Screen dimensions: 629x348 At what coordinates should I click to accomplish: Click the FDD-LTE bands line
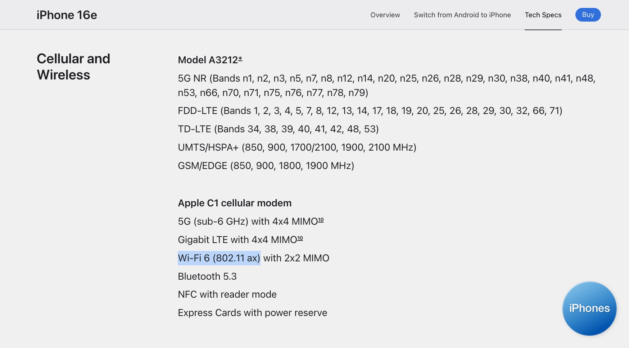click(370, 111)
